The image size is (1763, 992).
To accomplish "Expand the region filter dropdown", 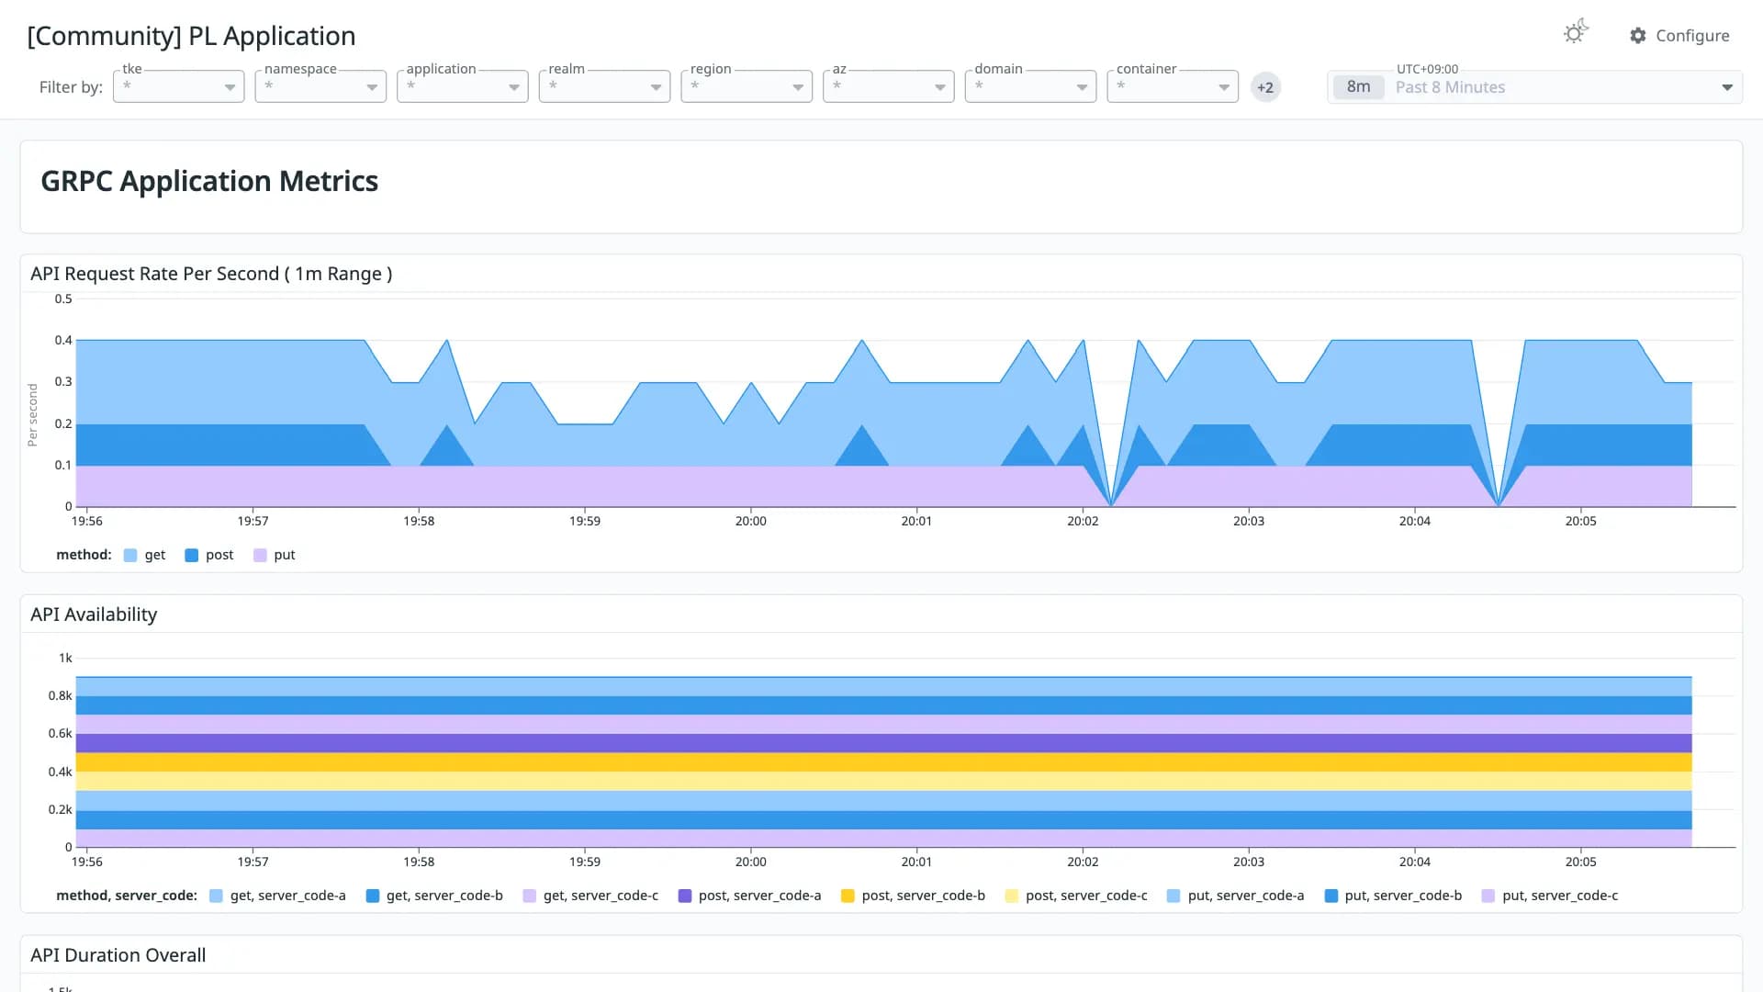I will (747, 86).
